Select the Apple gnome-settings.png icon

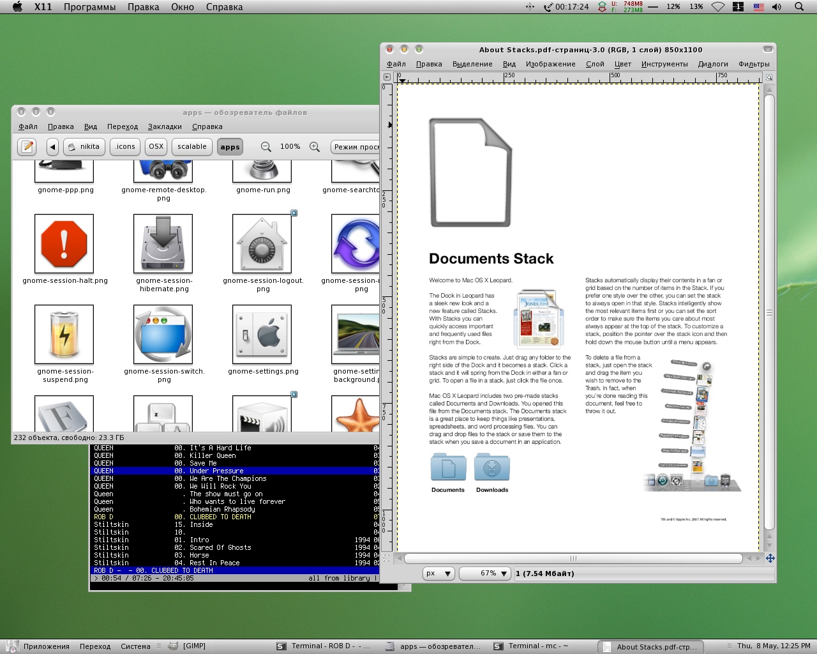(262, 335)
